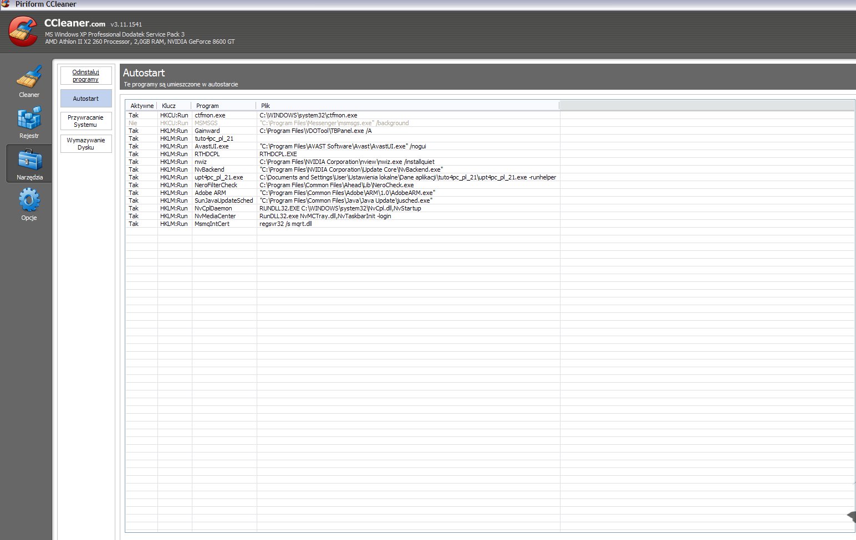Screen dimensions: 856x540
Task: Select the NeroFilterCheck program entry
Action: click(216, 185)
